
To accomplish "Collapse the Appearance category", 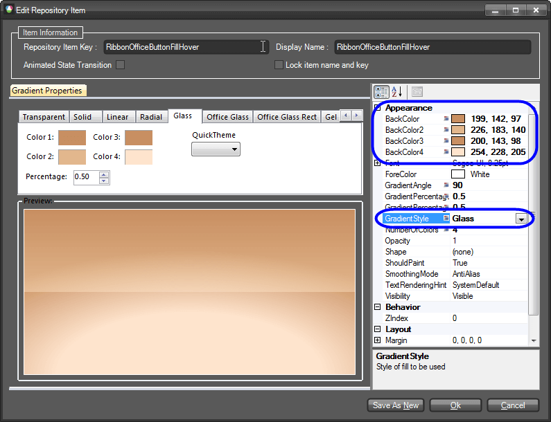I will [378, 108].
